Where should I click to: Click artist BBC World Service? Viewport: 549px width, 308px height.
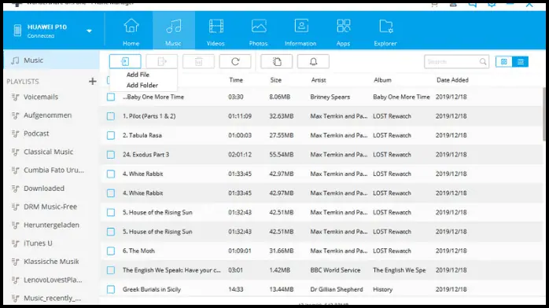tap(335, 270)
